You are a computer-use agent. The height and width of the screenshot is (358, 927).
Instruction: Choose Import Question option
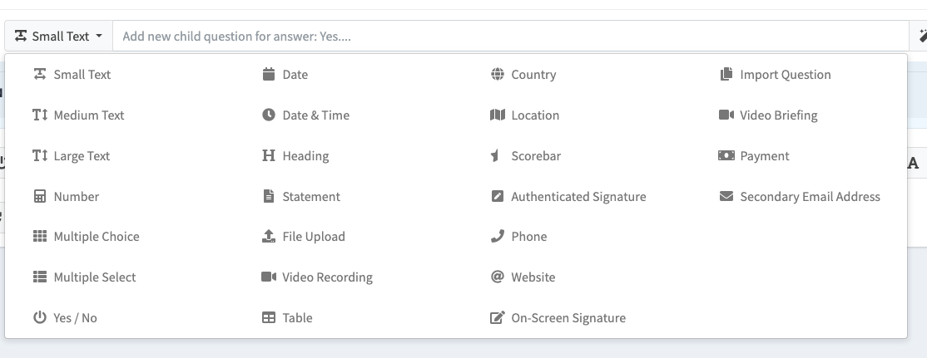(x=785, y=75)
